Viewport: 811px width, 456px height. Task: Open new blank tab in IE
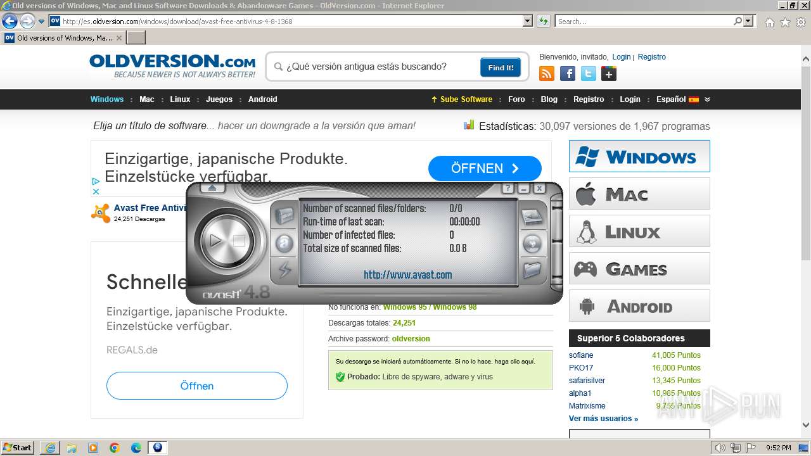click(x=136, y=38)
